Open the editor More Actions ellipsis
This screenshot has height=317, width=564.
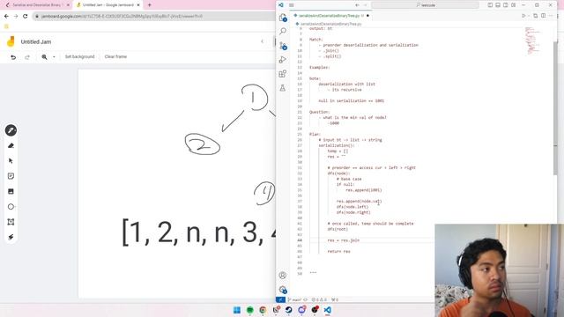(551, 16)
